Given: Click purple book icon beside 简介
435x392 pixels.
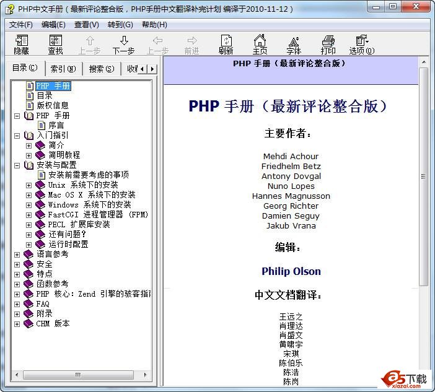Looking at the screenshot, I should click(40, 146).
